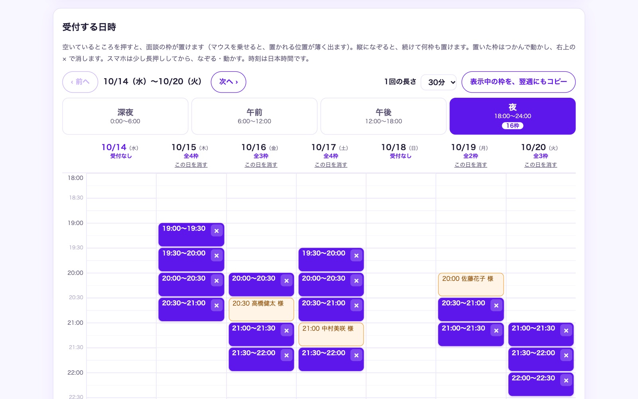Switch to the 午前 6:00~12:00 tab
This screenshot has width=638, height=399.
coord(254,116)
